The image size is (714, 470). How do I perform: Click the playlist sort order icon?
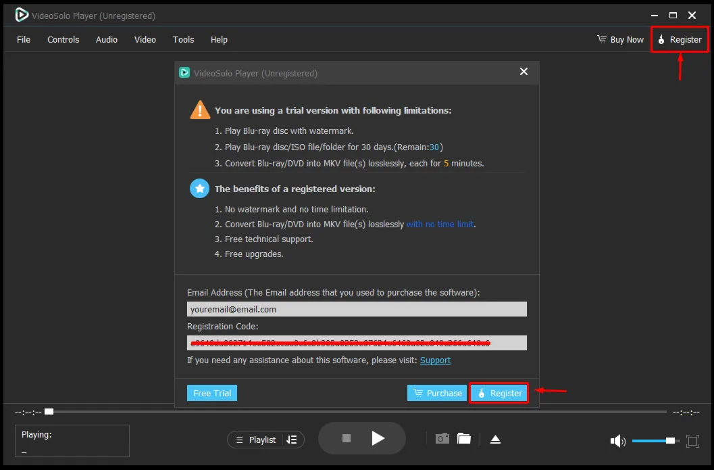click(x=292, y=440)
